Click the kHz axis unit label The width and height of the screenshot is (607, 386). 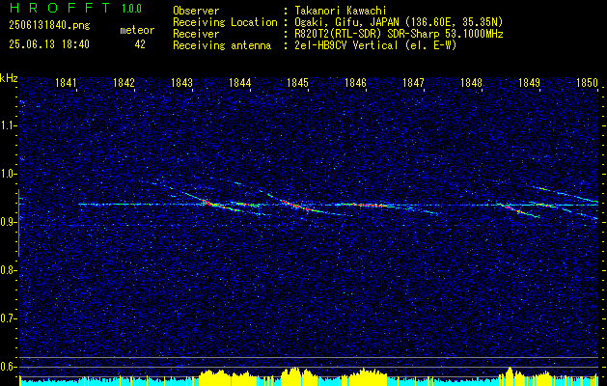9,78
